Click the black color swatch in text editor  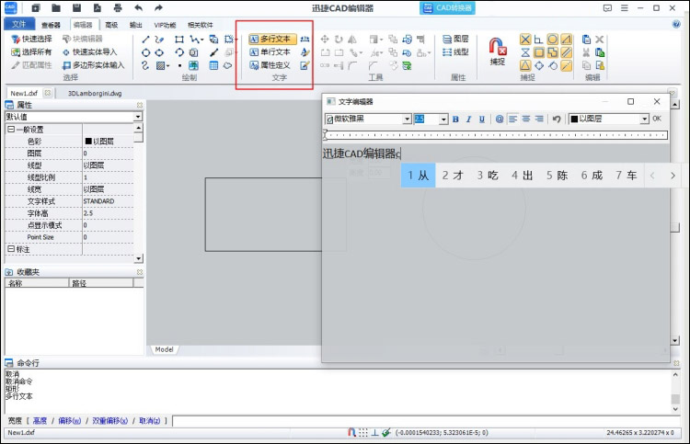(x=574, y=120)
